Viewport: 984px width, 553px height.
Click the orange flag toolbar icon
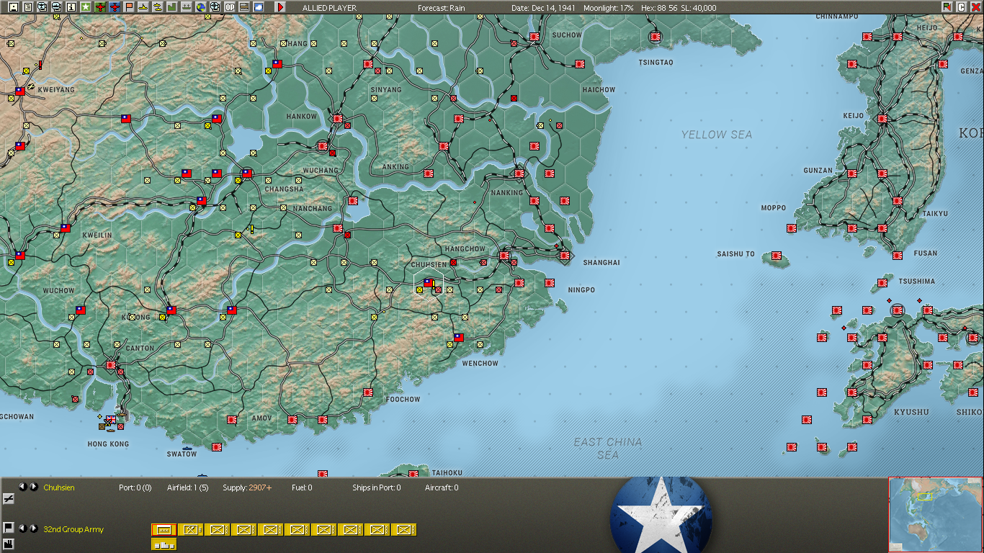(129, 6)
